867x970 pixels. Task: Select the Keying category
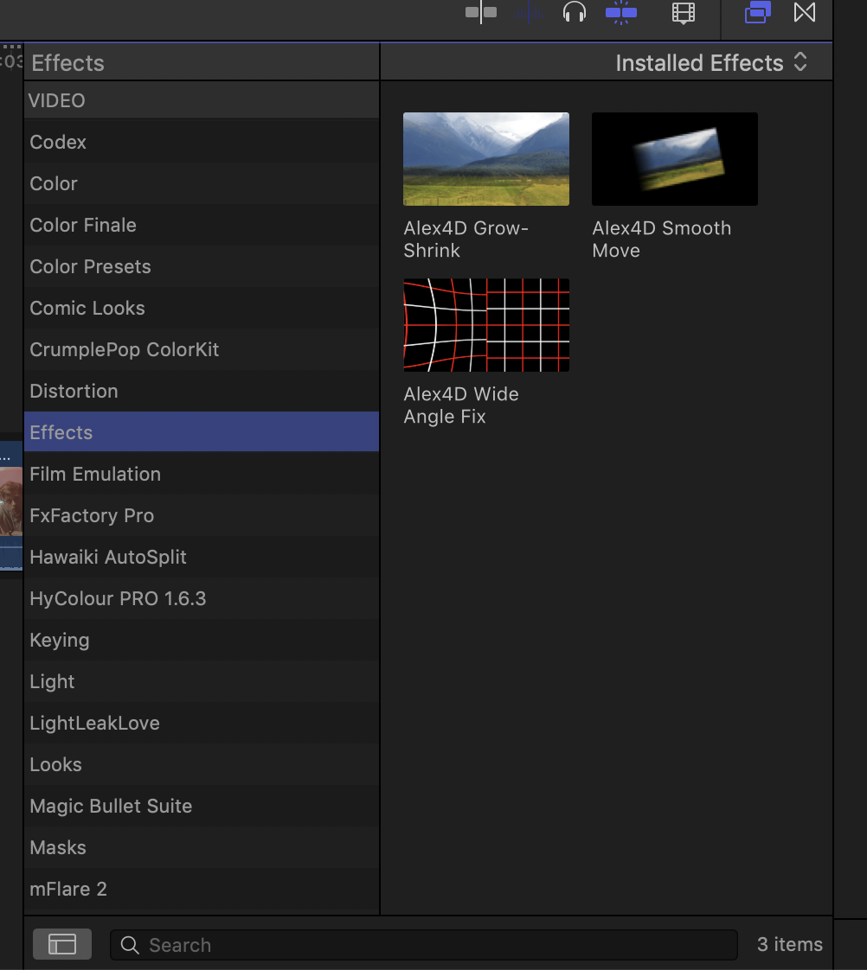click(202, 639)
